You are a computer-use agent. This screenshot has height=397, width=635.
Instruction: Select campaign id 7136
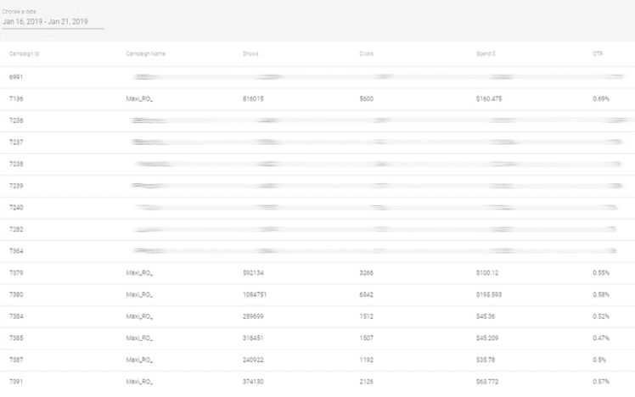click(16, 98)
